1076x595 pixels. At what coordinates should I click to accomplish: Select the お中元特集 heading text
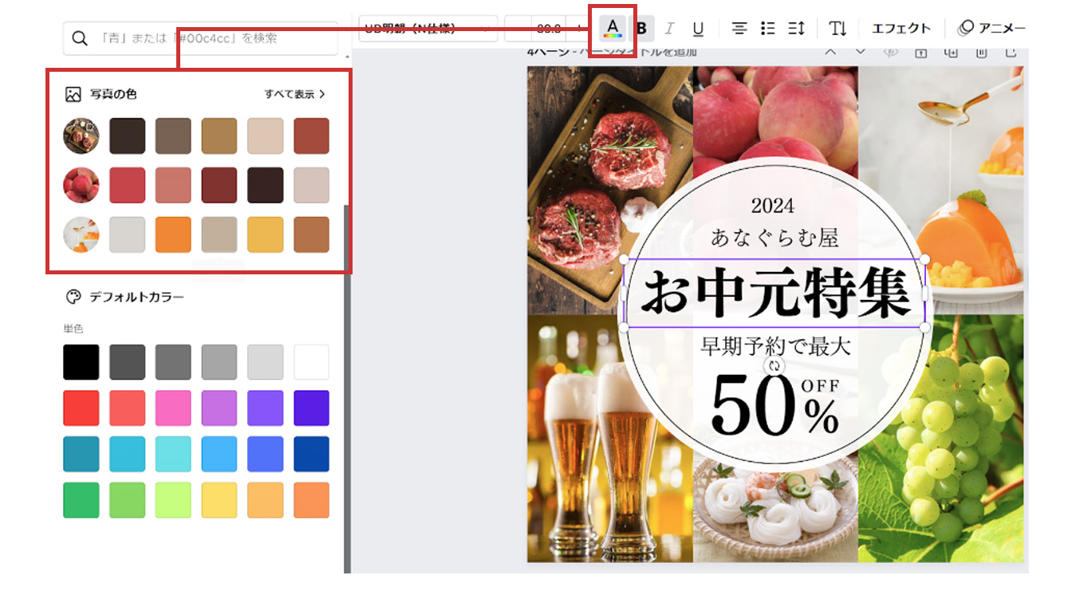(774, 293)
